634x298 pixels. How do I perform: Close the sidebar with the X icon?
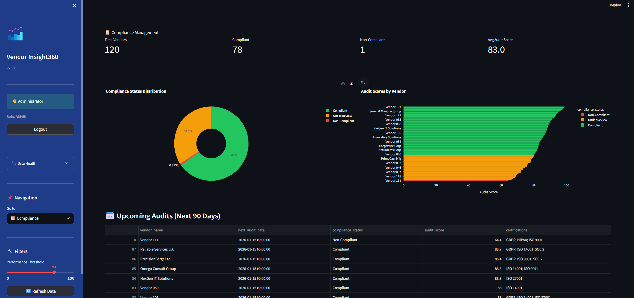(74, 5)
